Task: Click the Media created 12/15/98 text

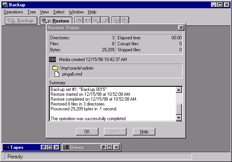Action: pyautogui.click(x=93, y=59)
